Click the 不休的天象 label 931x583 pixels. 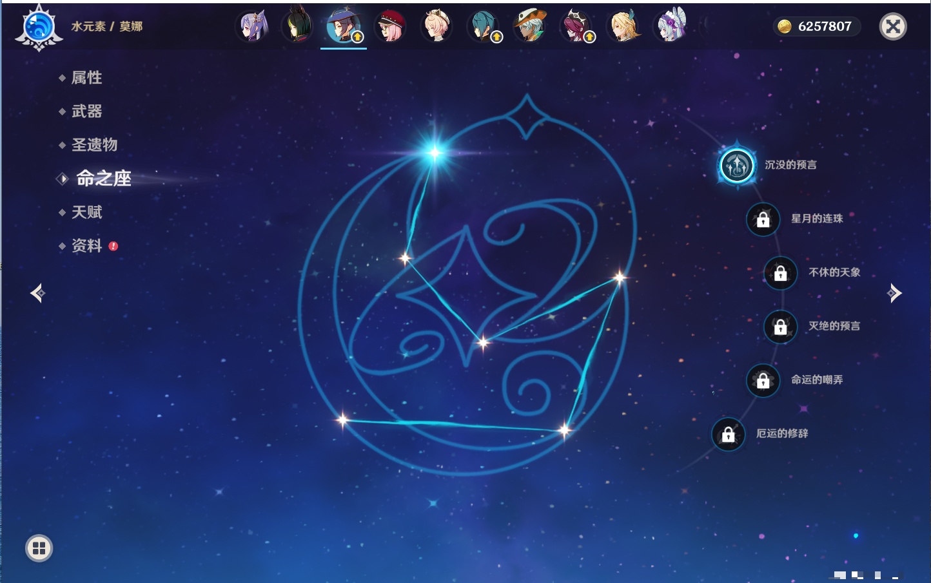(834, 272)
